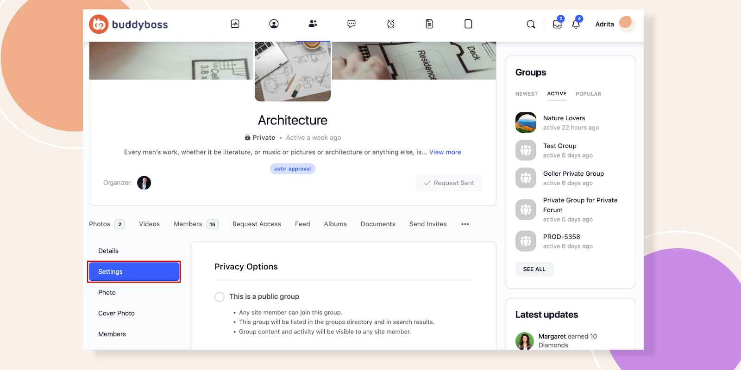741x370 pixels.
Task: Open the profile icon in top navigation
Action: click(274, 24)
